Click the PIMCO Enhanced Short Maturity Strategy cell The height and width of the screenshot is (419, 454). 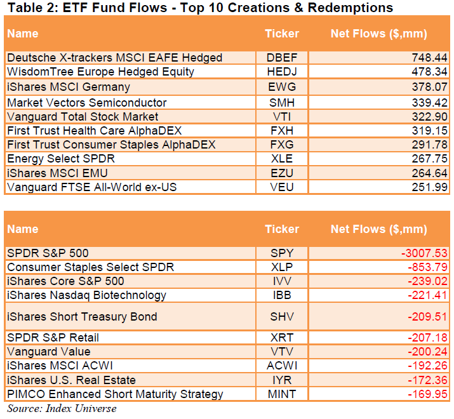115,394
